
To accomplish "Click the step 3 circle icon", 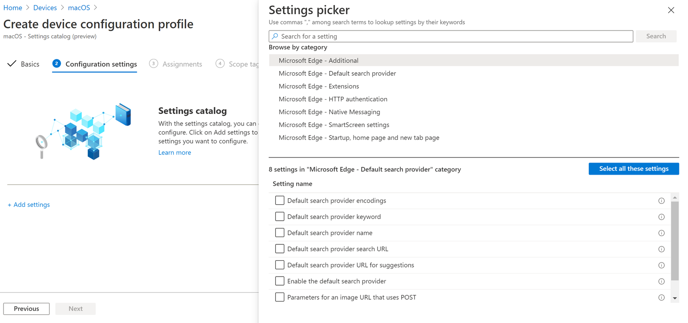I will point(154,64).
